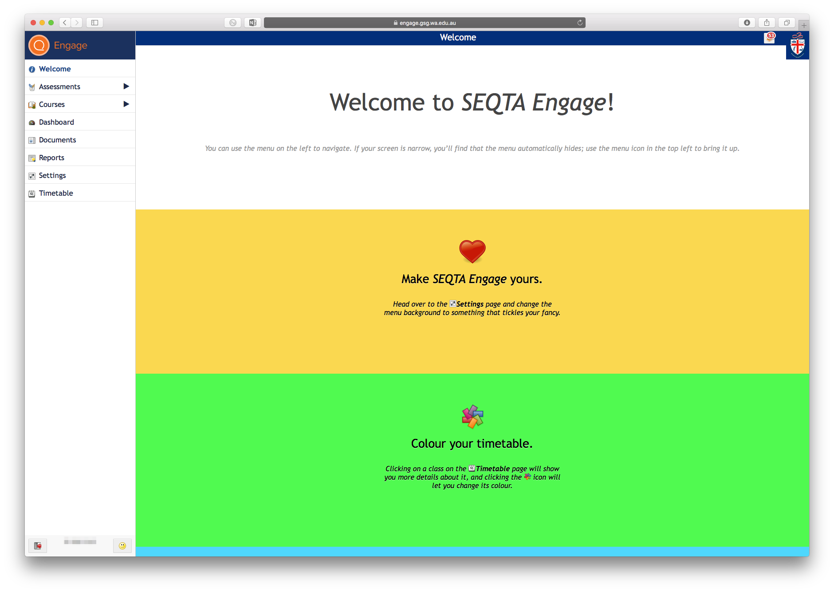Click the Safari sidebar toggle icon
834x592 pixels.
(94, 22)
